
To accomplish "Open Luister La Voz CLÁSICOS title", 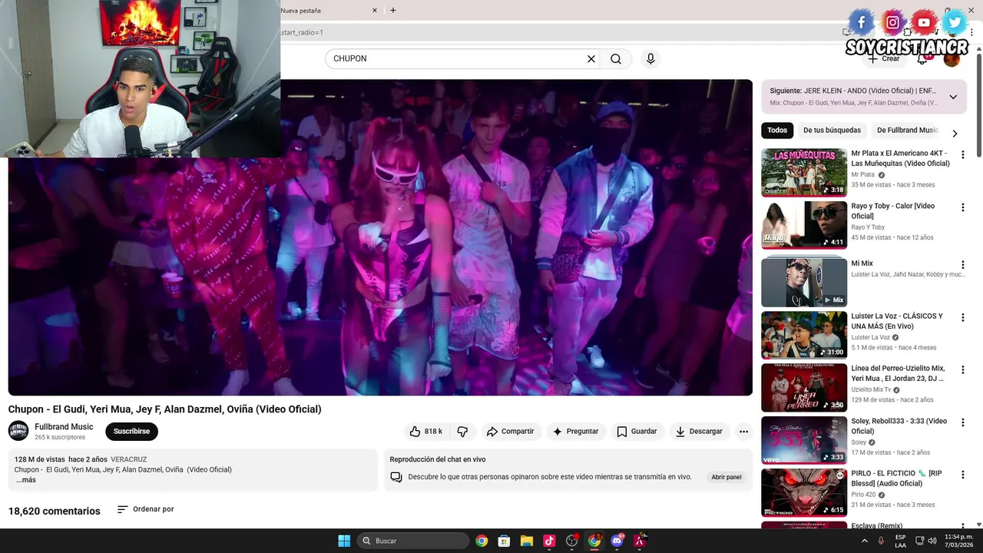I will click(898, 321).
